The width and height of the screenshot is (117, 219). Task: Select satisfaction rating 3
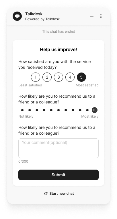click(58, 77)
